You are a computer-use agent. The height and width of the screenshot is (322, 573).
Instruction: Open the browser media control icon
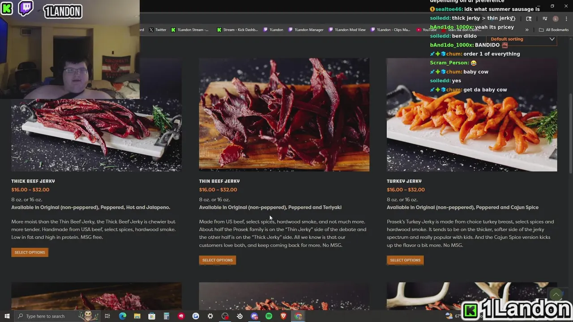pyautogui.click(x=545, y=19)
